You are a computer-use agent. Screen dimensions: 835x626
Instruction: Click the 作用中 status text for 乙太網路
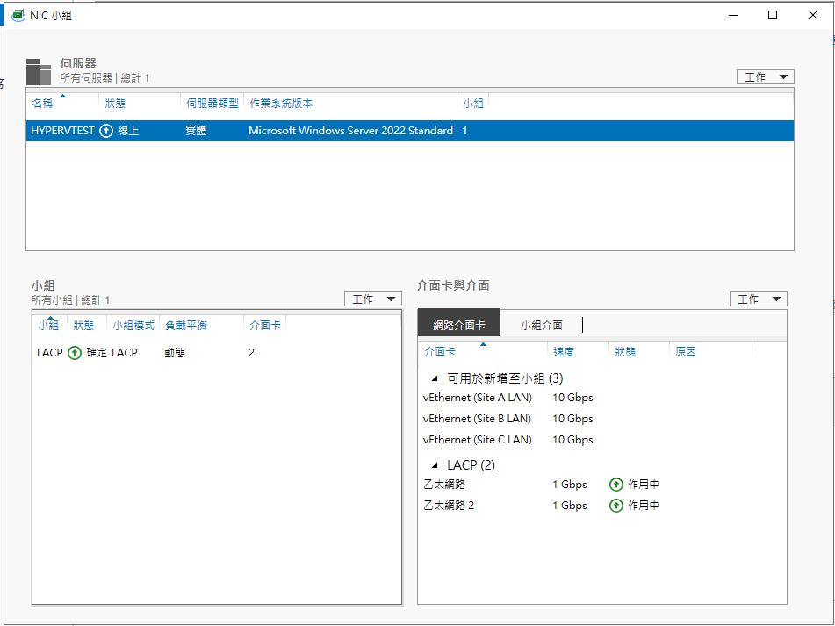coord(644,485)
